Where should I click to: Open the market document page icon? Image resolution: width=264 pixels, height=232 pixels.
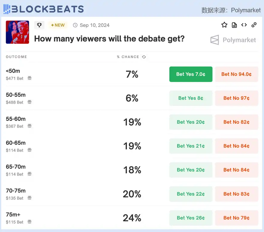pyautogui.click(x=234, y=25)
